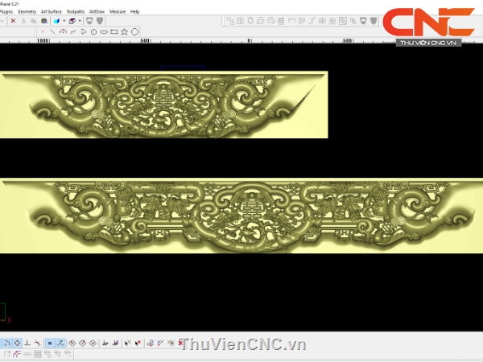Open the Toolpaths menu

[75, 12]
